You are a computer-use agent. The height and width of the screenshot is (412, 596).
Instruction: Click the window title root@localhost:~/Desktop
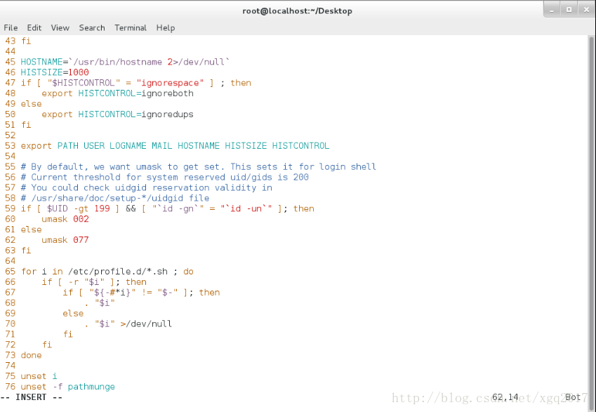pyautogui.click(x=297, y=11)
